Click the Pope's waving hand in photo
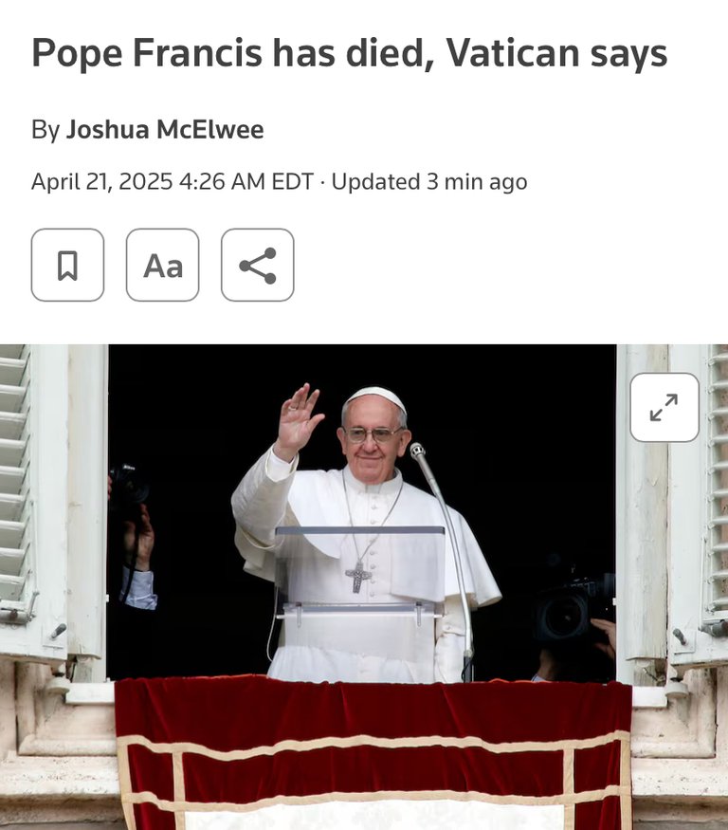This screenshot has height=830, width=728. click(x=298, y=420)
